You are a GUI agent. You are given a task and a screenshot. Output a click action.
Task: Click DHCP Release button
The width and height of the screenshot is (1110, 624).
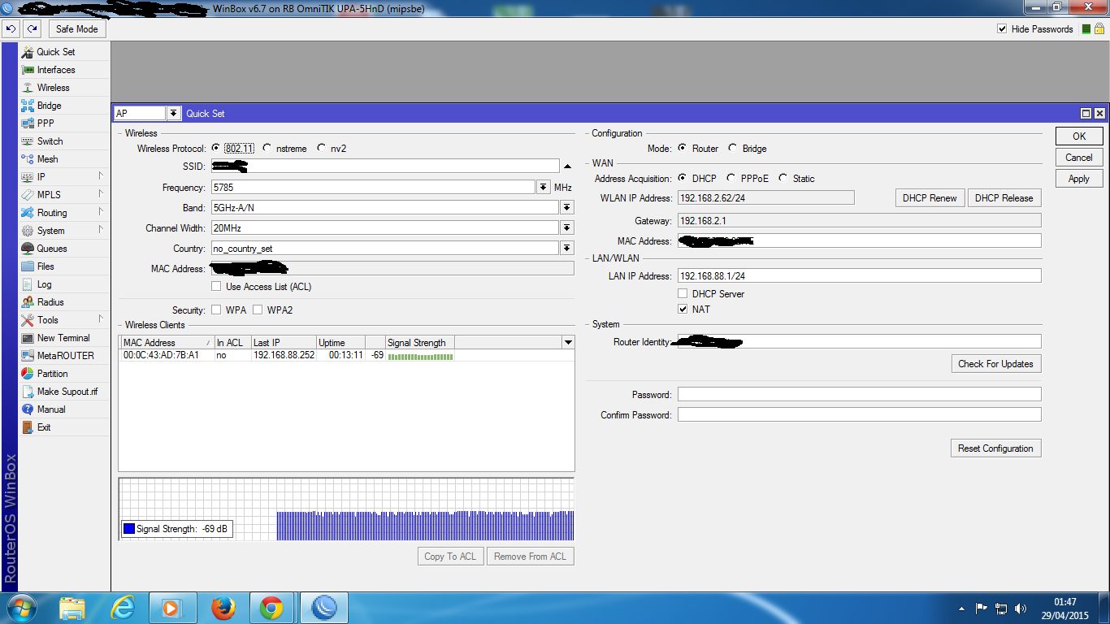point(1004,198)
